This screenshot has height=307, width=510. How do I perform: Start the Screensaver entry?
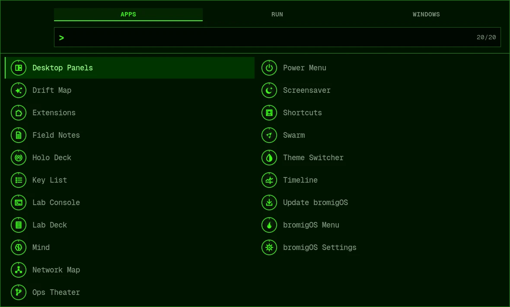pos(380,90)
